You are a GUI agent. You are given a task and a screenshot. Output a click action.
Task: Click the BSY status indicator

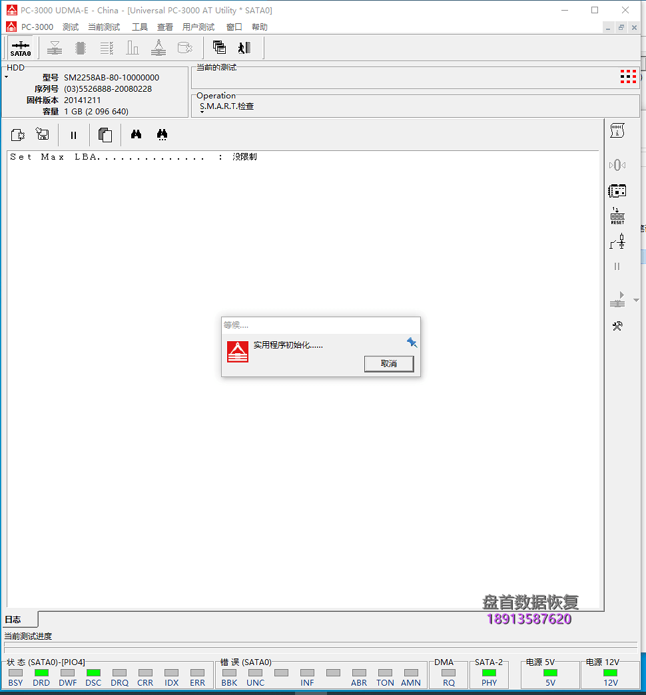(15, 672)
